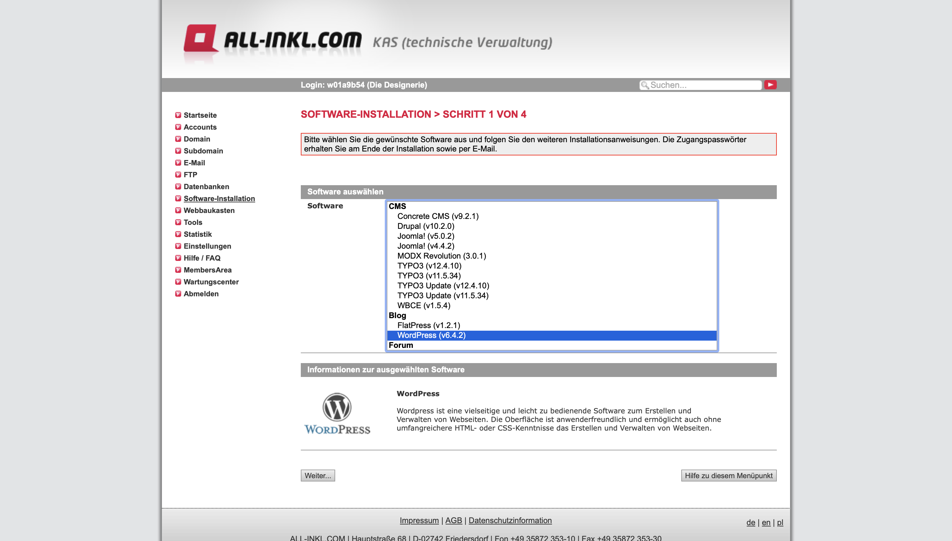Select Drupal (v10.2.0) in software list

pos(552,226)
